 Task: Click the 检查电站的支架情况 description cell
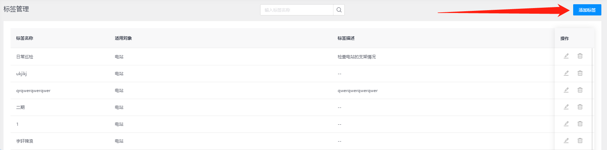click(357, 57)
